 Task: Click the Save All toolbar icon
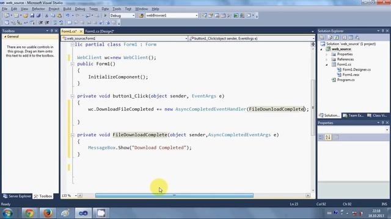(x=38, y=15)
